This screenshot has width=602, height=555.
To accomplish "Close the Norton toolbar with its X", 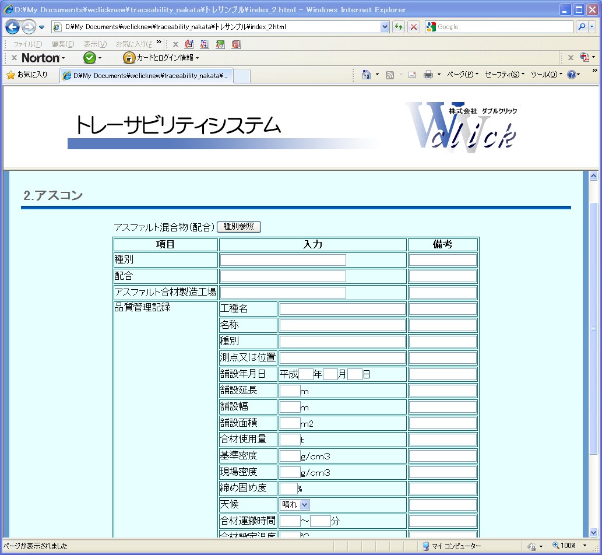I will pyautogui.click(x=14, y=58).
